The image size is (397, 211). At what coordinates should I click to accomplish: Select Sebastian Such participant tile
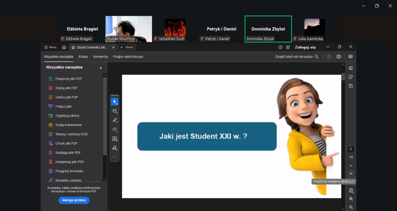coord(175,29)
